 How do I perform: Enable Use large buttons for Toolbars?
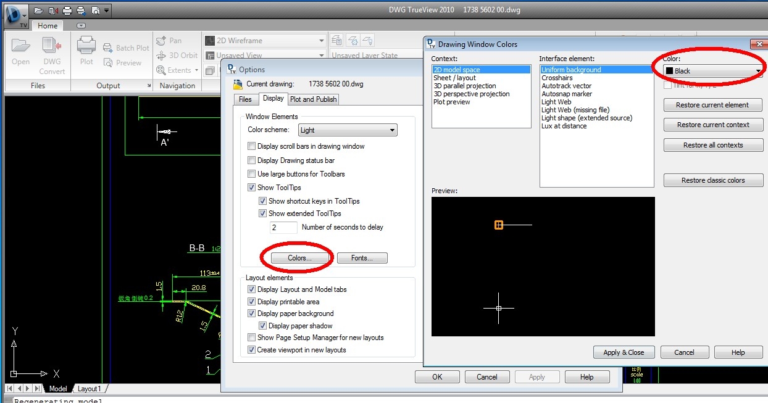251,174
